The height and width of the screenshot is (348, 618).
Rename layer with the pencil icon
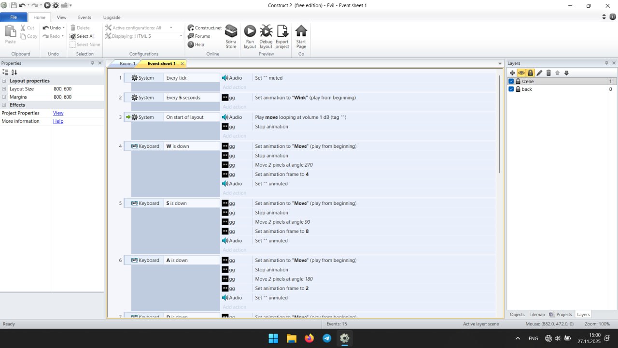[x=539, y=73]
